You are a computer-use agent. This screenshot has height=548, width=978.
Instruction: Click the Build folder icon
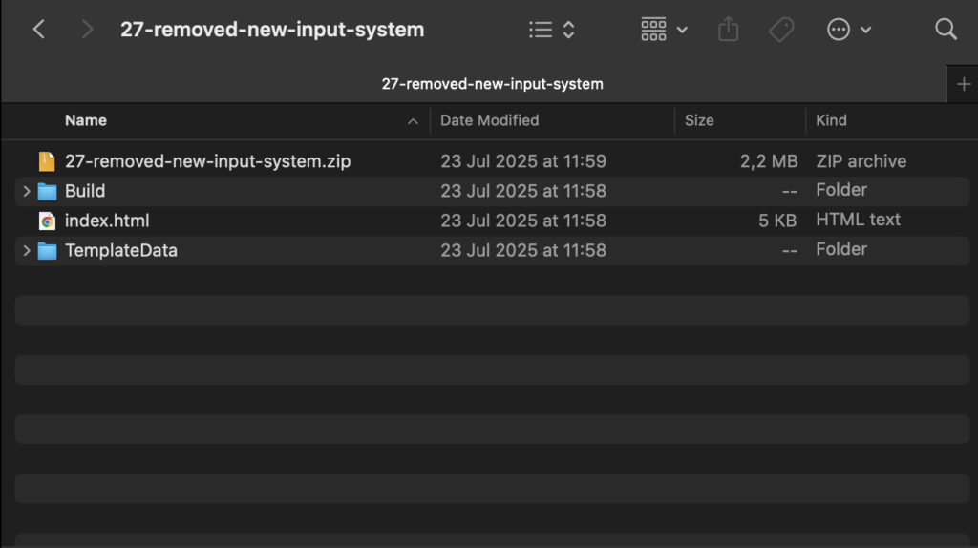pyautogui.click(x=47, y=191)
